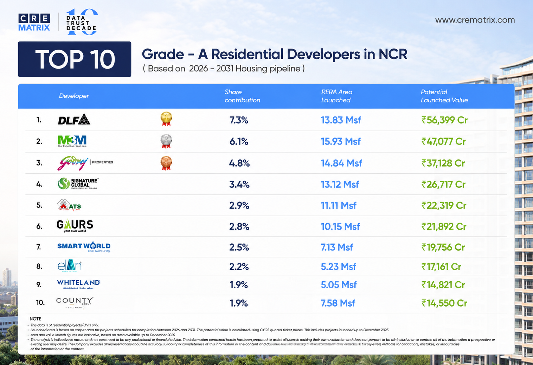Click the DLF logo
This screenshot has height=365, width=533.
click(74, 120)
